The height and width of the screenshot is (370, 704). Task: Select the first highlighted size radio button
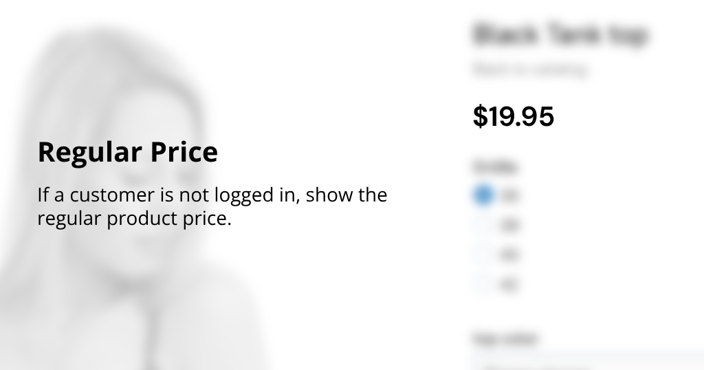click(x=483, y=195)
